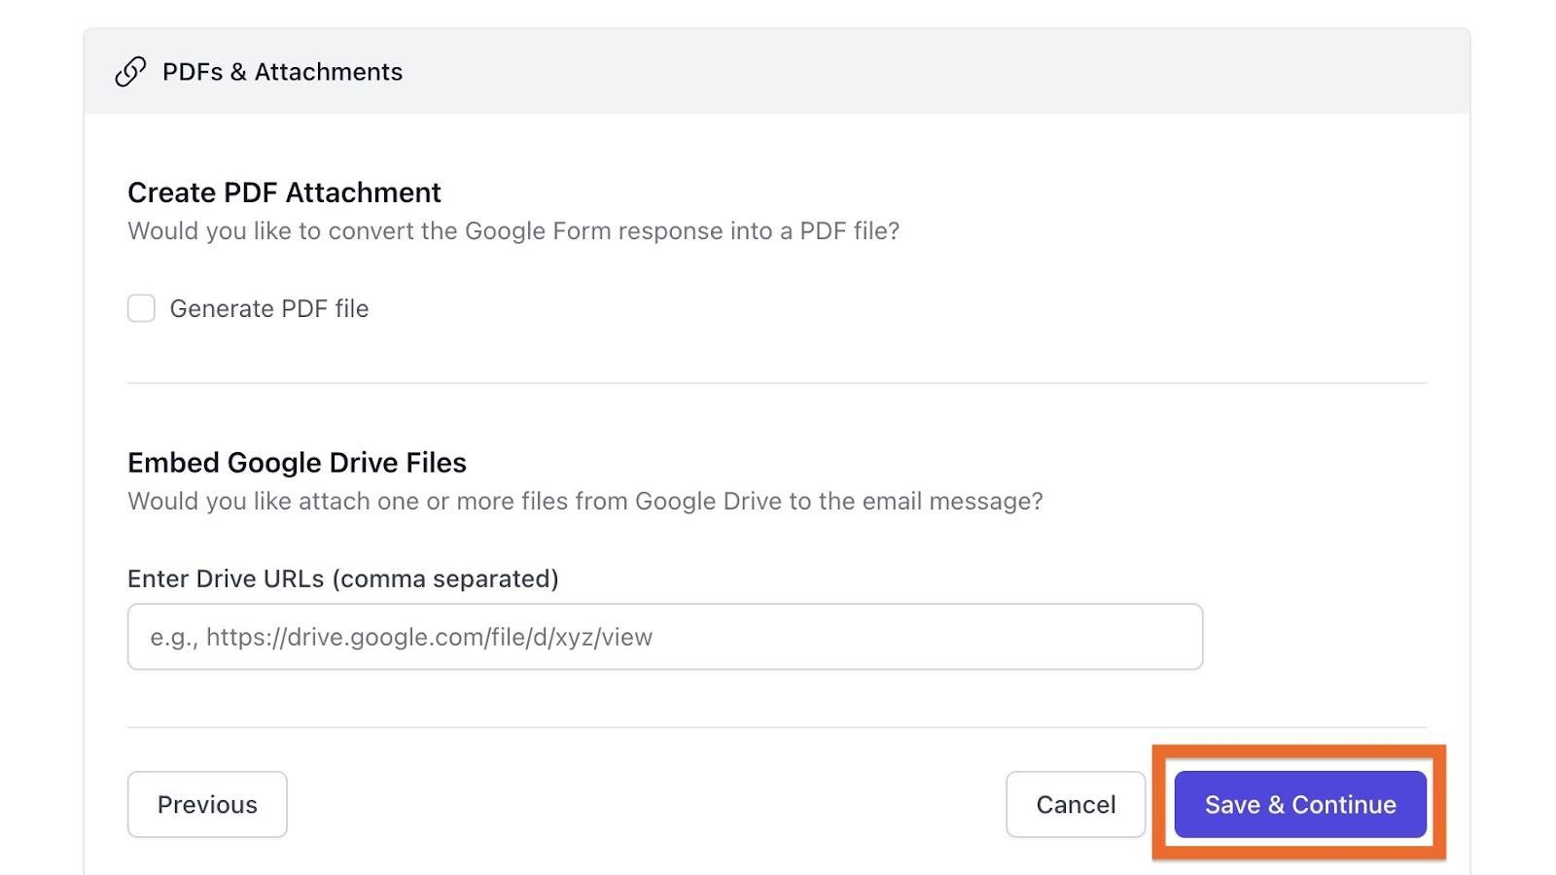Click the link icon beside PDFs & Attachments
Viewport: 1556px width, 875px height.
tap(130, 72)
